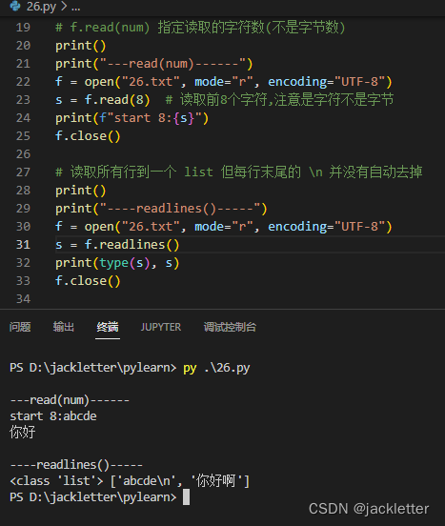Click the readlines comment on line 27

(238, 172)
